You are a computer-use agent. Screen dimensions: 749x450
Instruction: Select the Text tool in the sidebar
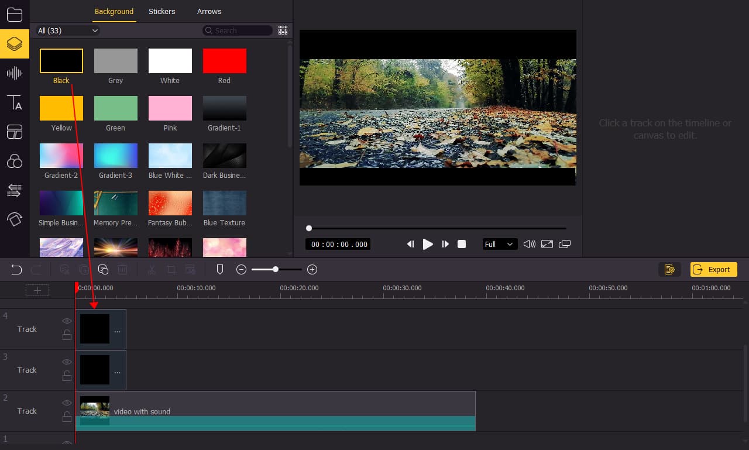coord(15,102)
